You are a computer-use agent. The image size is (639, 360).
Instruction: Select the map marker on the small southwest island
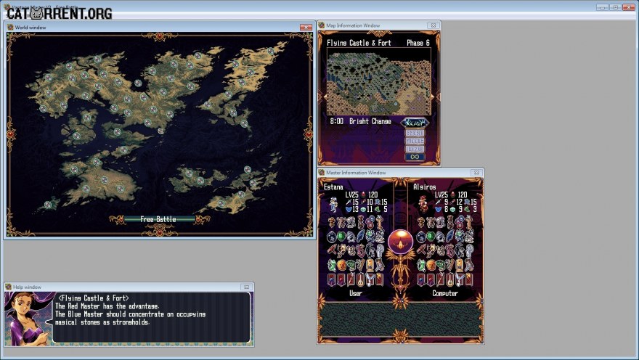48,205
